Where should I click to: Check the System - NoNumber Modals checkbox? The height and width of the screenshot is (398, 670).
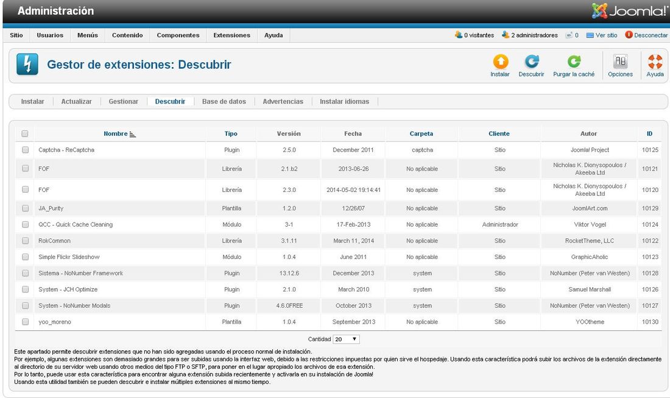click(25, 305)
